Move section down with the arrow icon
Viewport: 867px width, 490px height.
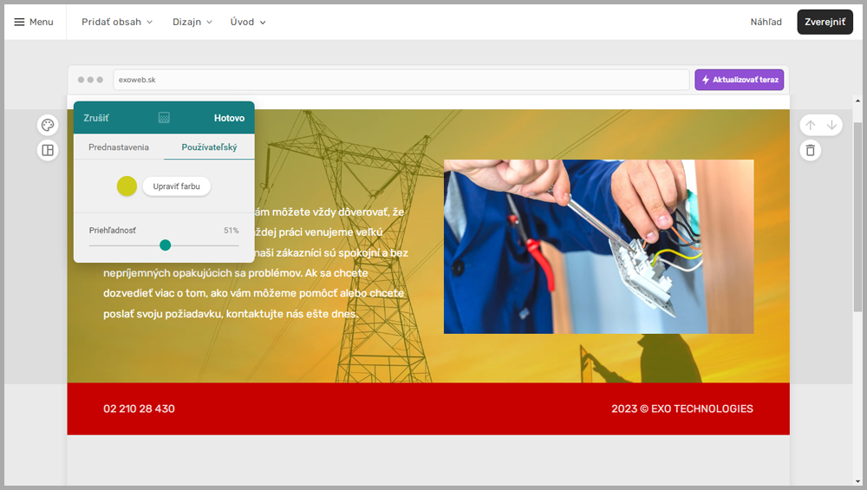[x=831, y=125]
